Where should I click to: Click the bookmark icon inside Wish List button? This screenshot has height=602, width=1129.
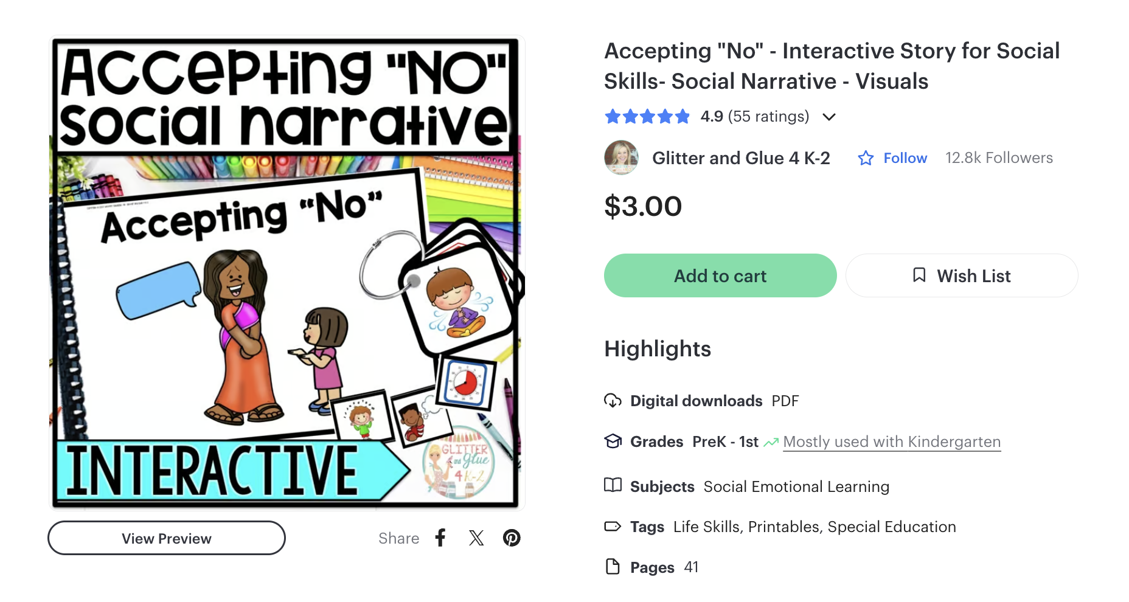click(920, 275)
